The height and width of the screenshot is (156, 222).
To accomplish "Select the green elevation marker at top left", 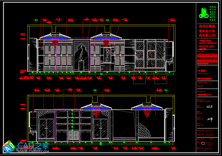I will coord(36,20).
